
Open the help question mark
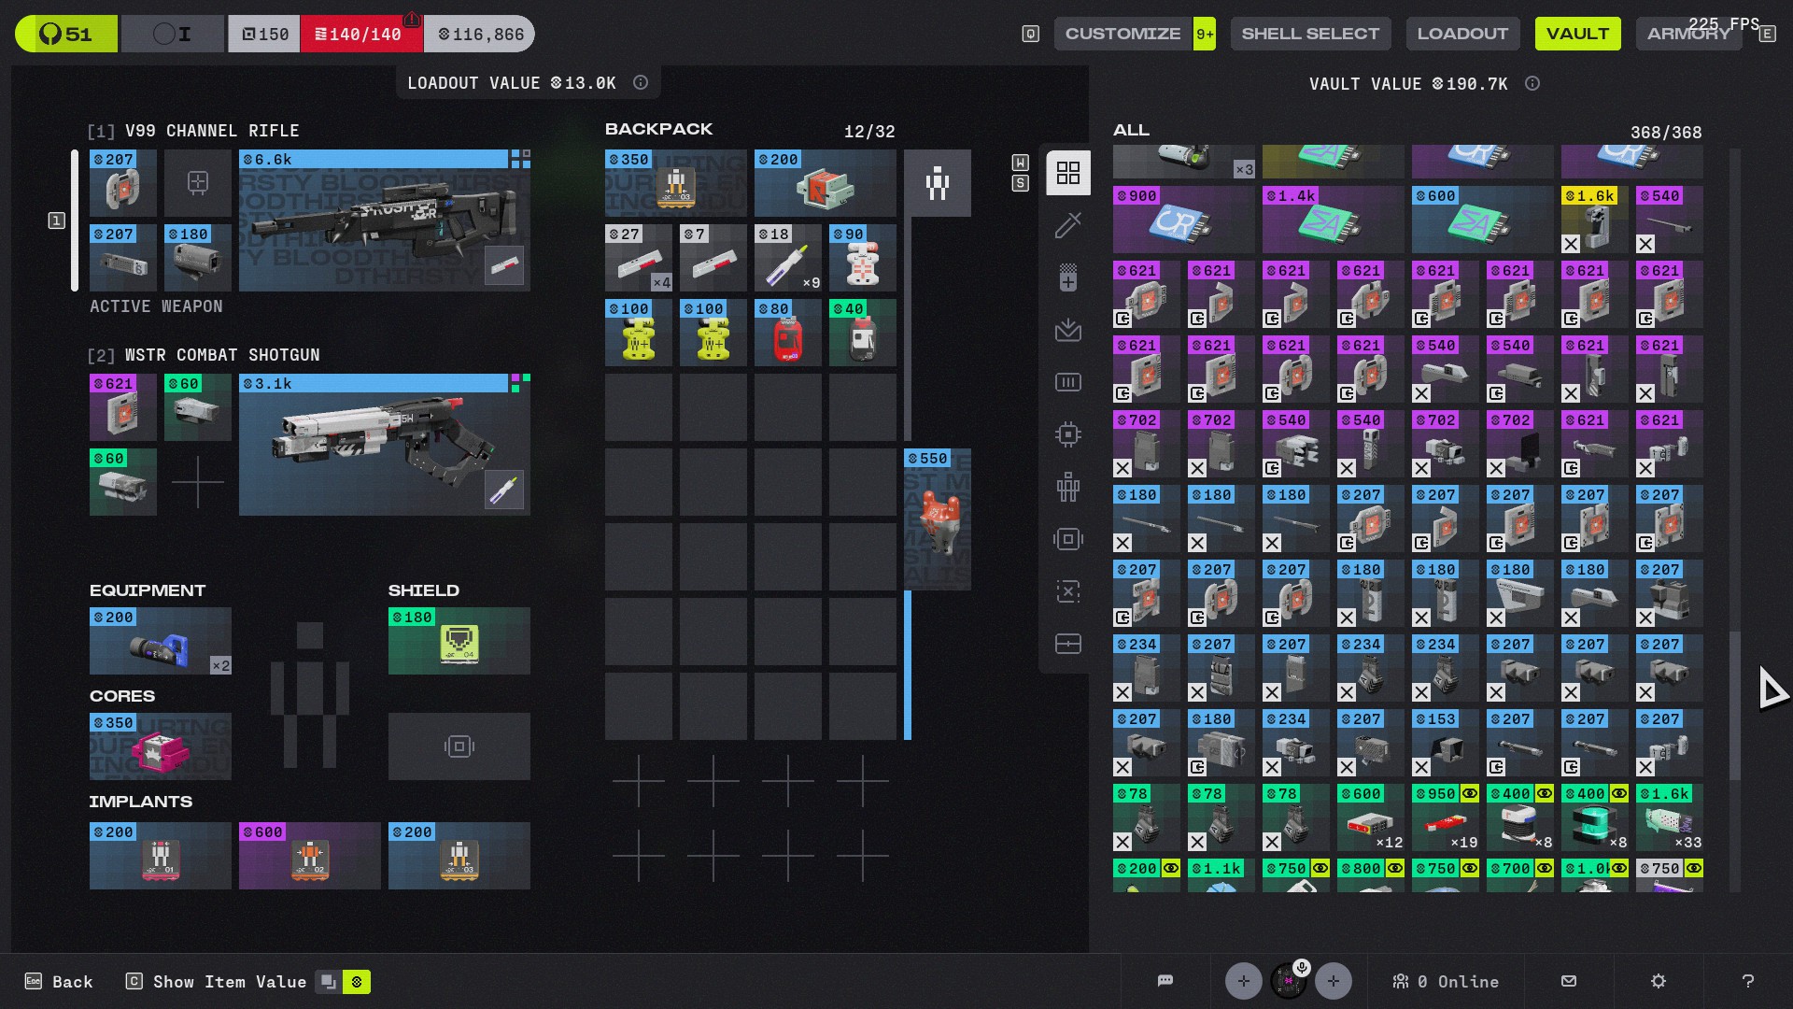[x=1747, y=981]
